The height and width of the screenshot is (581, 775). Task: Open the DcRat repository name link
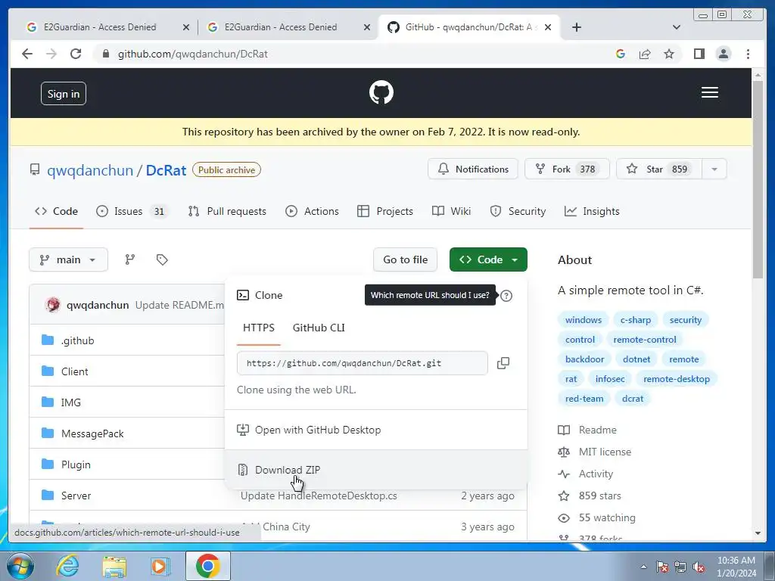(x=166, y=170)
